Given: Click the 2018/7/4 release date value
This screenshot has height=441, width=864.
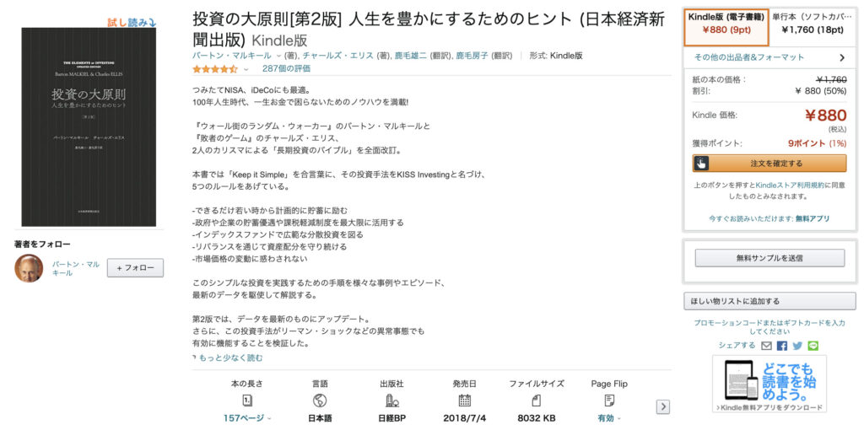Looking at the screenshot, I should [x=465, y=418].
